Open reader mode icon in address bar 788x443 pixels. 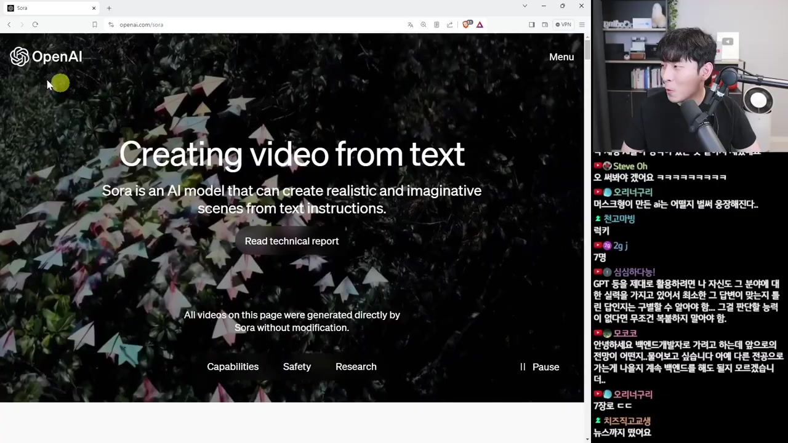coord(436,25)
